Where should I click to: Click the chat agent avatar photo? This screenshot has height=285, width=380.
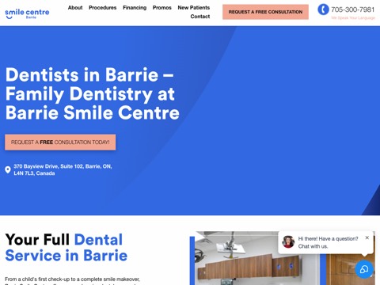pyautogui.click(x=288, y=241)
